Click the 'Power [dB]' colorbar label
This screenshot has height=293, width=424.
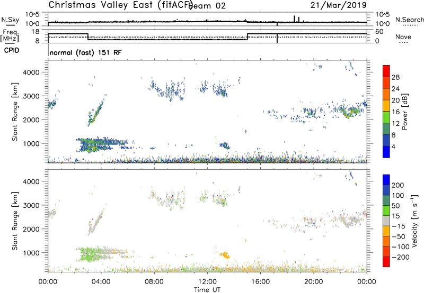pyautogui.click(x=404, y=112)
